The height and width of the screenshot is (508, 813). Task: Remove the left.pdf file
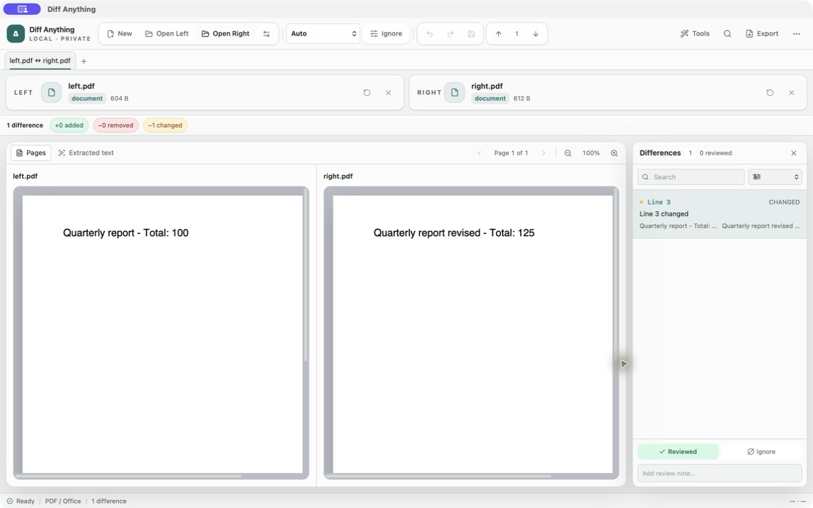388,93
